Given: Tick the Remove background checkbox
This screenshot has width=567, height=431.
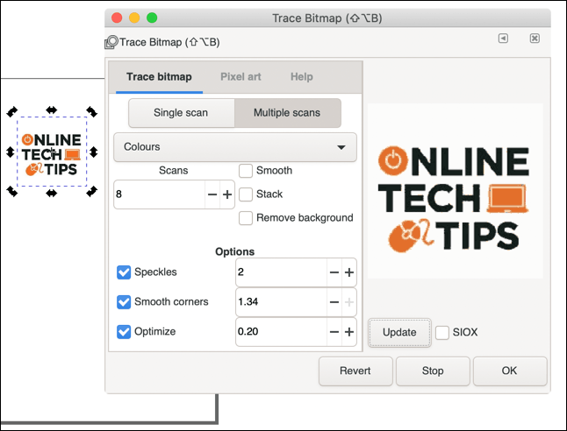Looking at the screenshot, I should [246, 218].
